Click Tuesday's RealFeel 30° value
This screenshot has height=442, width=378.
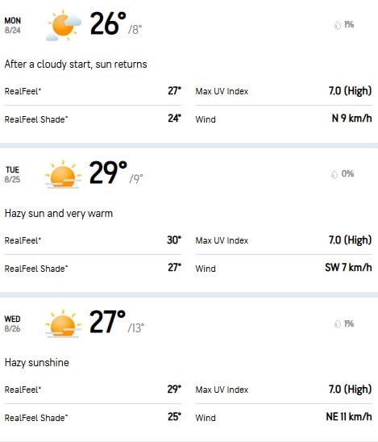pos(174,240)
